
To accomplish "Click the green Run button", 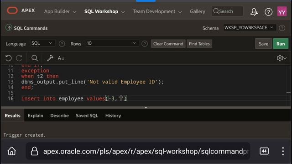I will [x=281, y=44].
